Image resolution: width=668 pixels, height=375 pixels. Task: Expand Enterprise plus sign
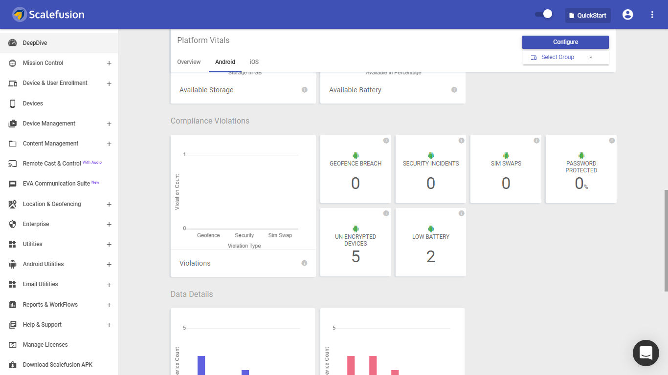pyautogui.click(x=109, y=225)
